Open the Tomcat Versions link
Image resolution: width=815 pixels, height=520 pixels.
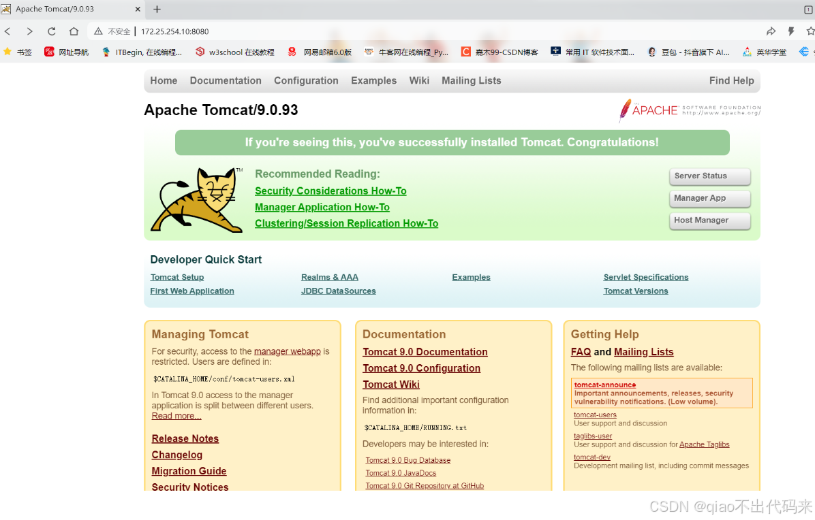636,291
